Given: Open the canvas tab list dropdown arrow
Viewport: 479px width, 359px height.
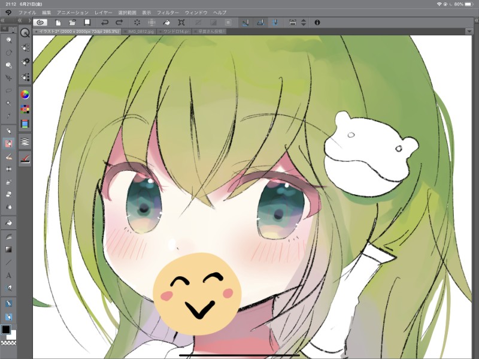Looking at the screenshot, I should [x=469, y=32].
